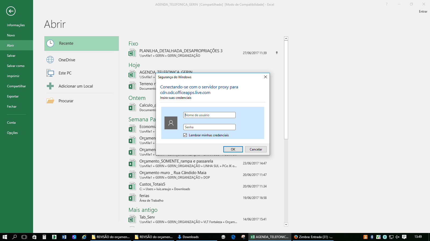Image resolution: width=430 pixels, height=241 pixels.
Task: Open the Exportar section
Action: [13, 96]
